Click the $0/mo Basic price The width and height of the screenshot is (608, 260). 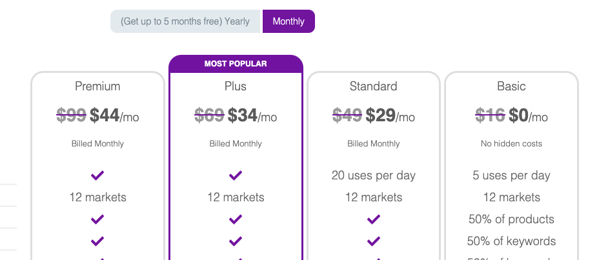[x=528, y=115]
